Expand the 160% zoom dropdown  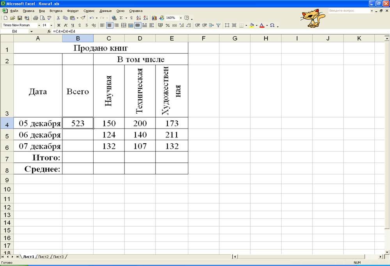pos(181,18)
